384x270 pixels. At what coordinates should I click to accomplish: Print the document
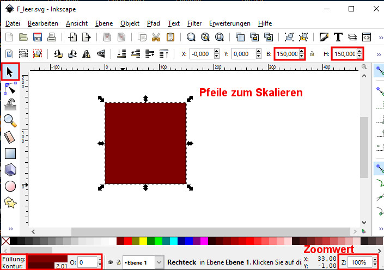(52, 37)
